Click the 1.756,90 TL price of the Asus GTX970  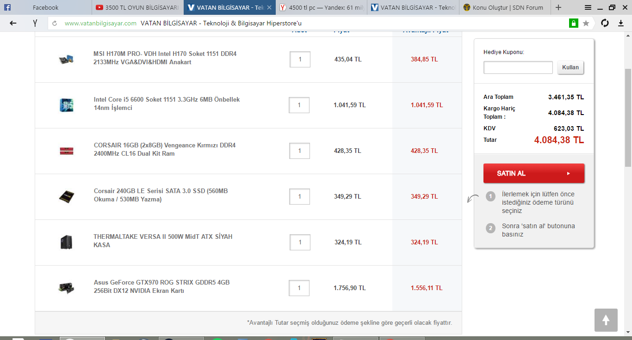(350, 288)
